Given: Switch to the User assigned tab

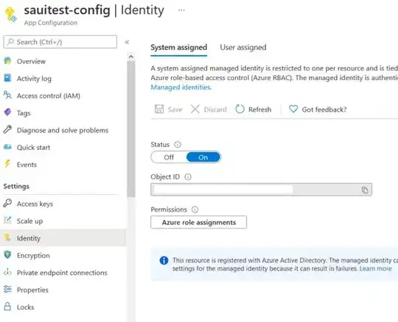Looking at the screenshot, I should (x=243, y=47).
